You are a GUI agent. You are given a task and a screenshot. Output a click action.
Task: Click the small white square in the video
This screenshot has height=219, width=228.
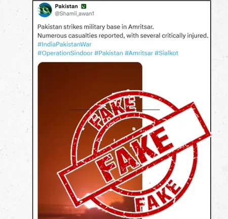pyautogui.click(x=134, y=129)
